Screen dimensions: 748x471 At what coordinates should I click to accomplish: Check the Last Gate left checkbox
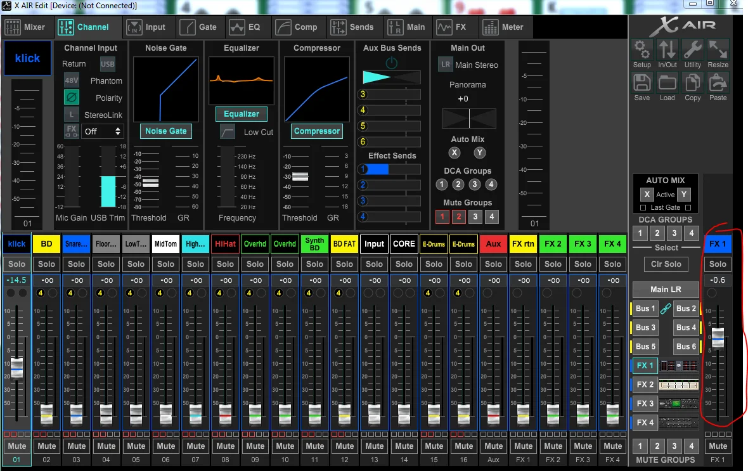point(643,207)
